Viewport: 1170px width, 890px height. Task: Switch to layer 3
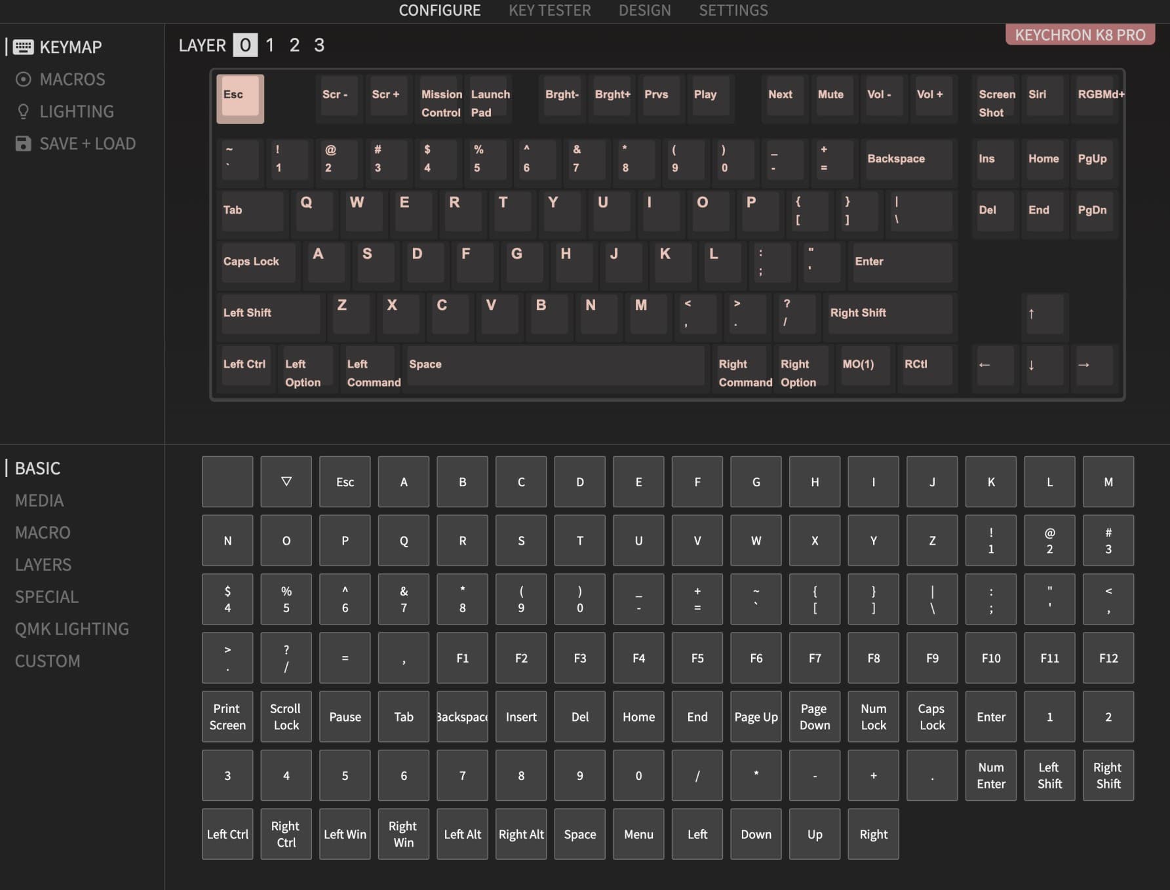pyautogui.click(x=319, y=45)
